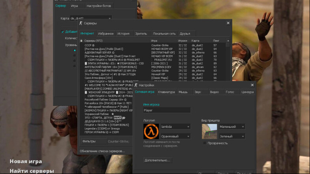Open the Карта de_dust2 map dropdown
The image size is (310, 174).
pos(91,18)
